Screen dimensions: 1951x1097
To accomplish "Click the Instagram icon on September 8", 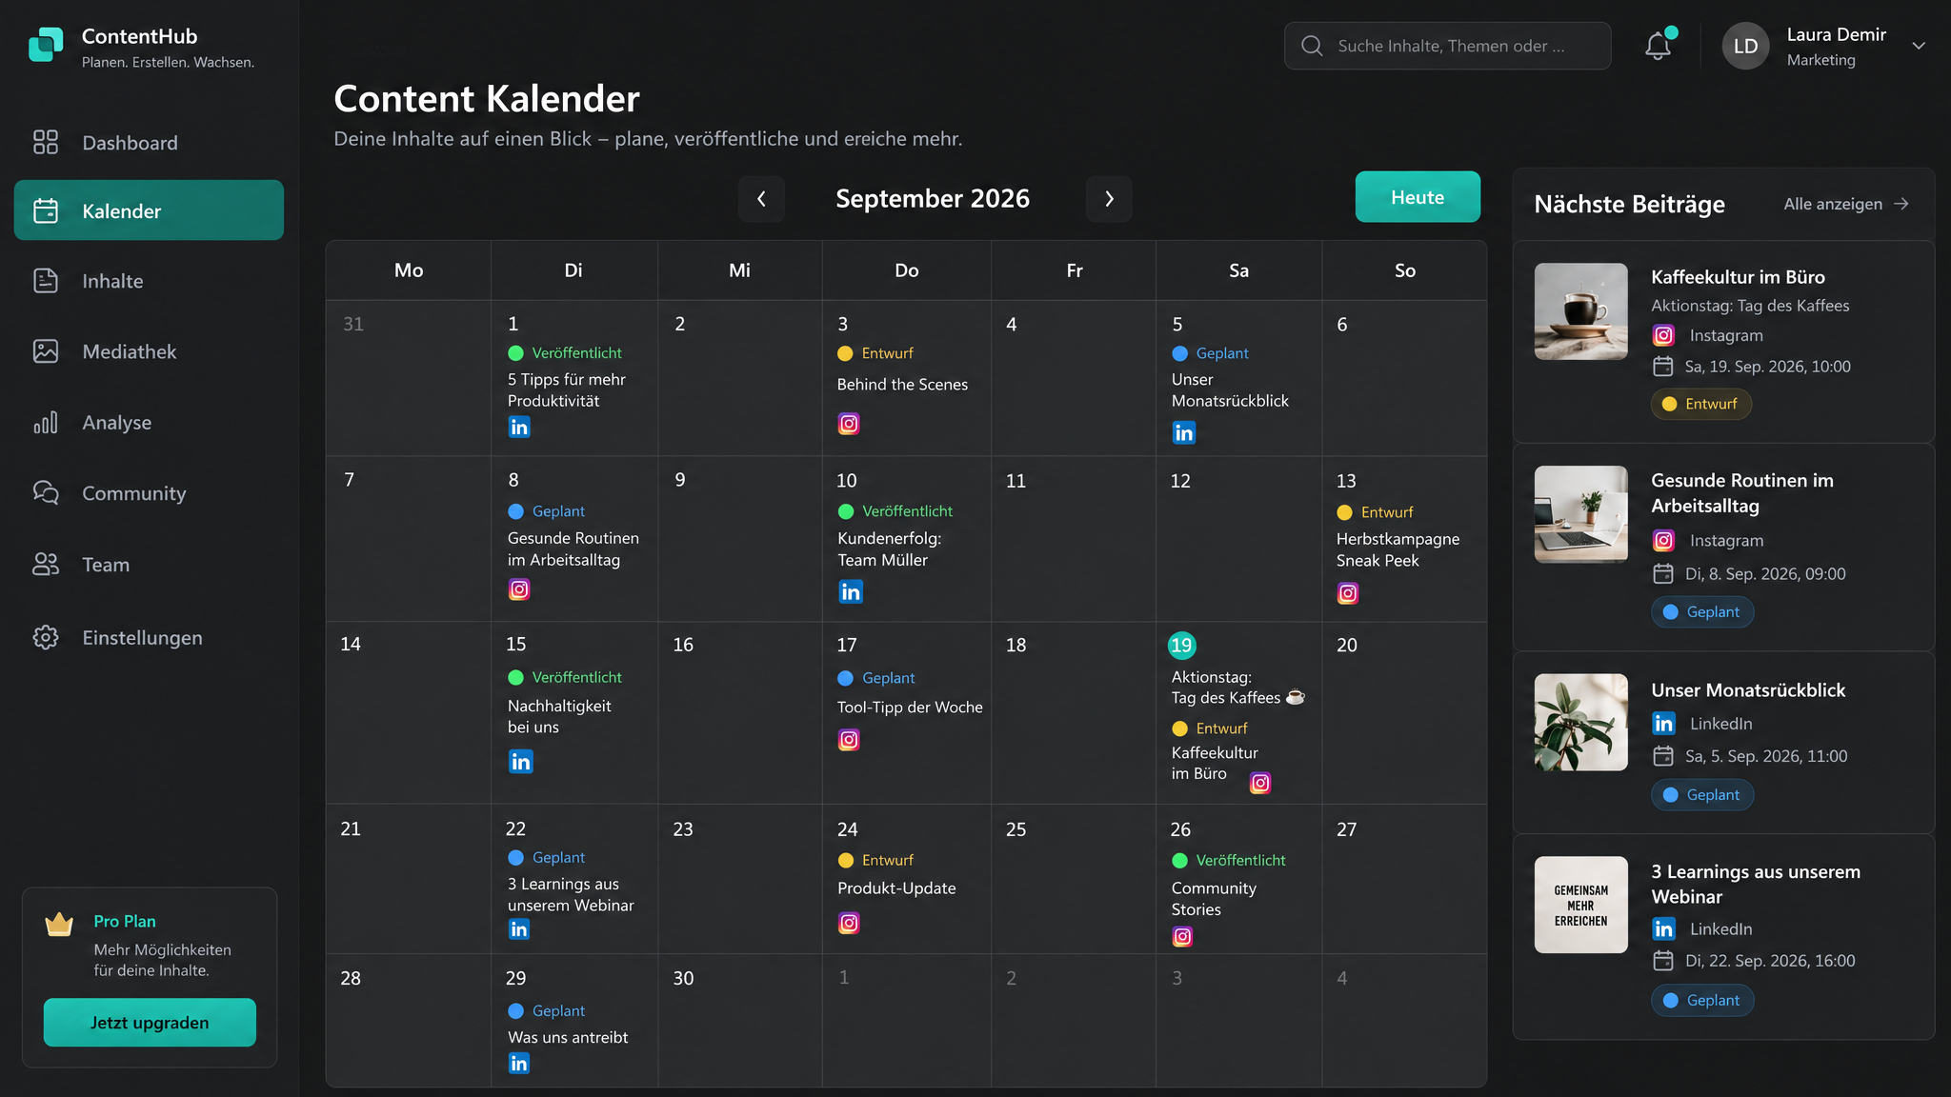I will (x=519, y=589).
